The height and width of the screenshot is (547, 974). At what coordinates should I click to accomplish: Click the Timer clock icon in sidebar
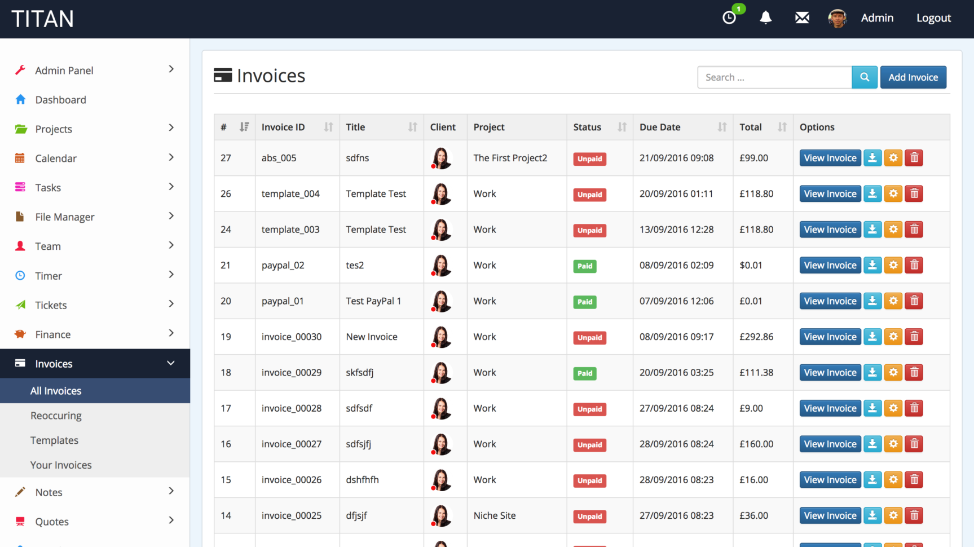20,275
